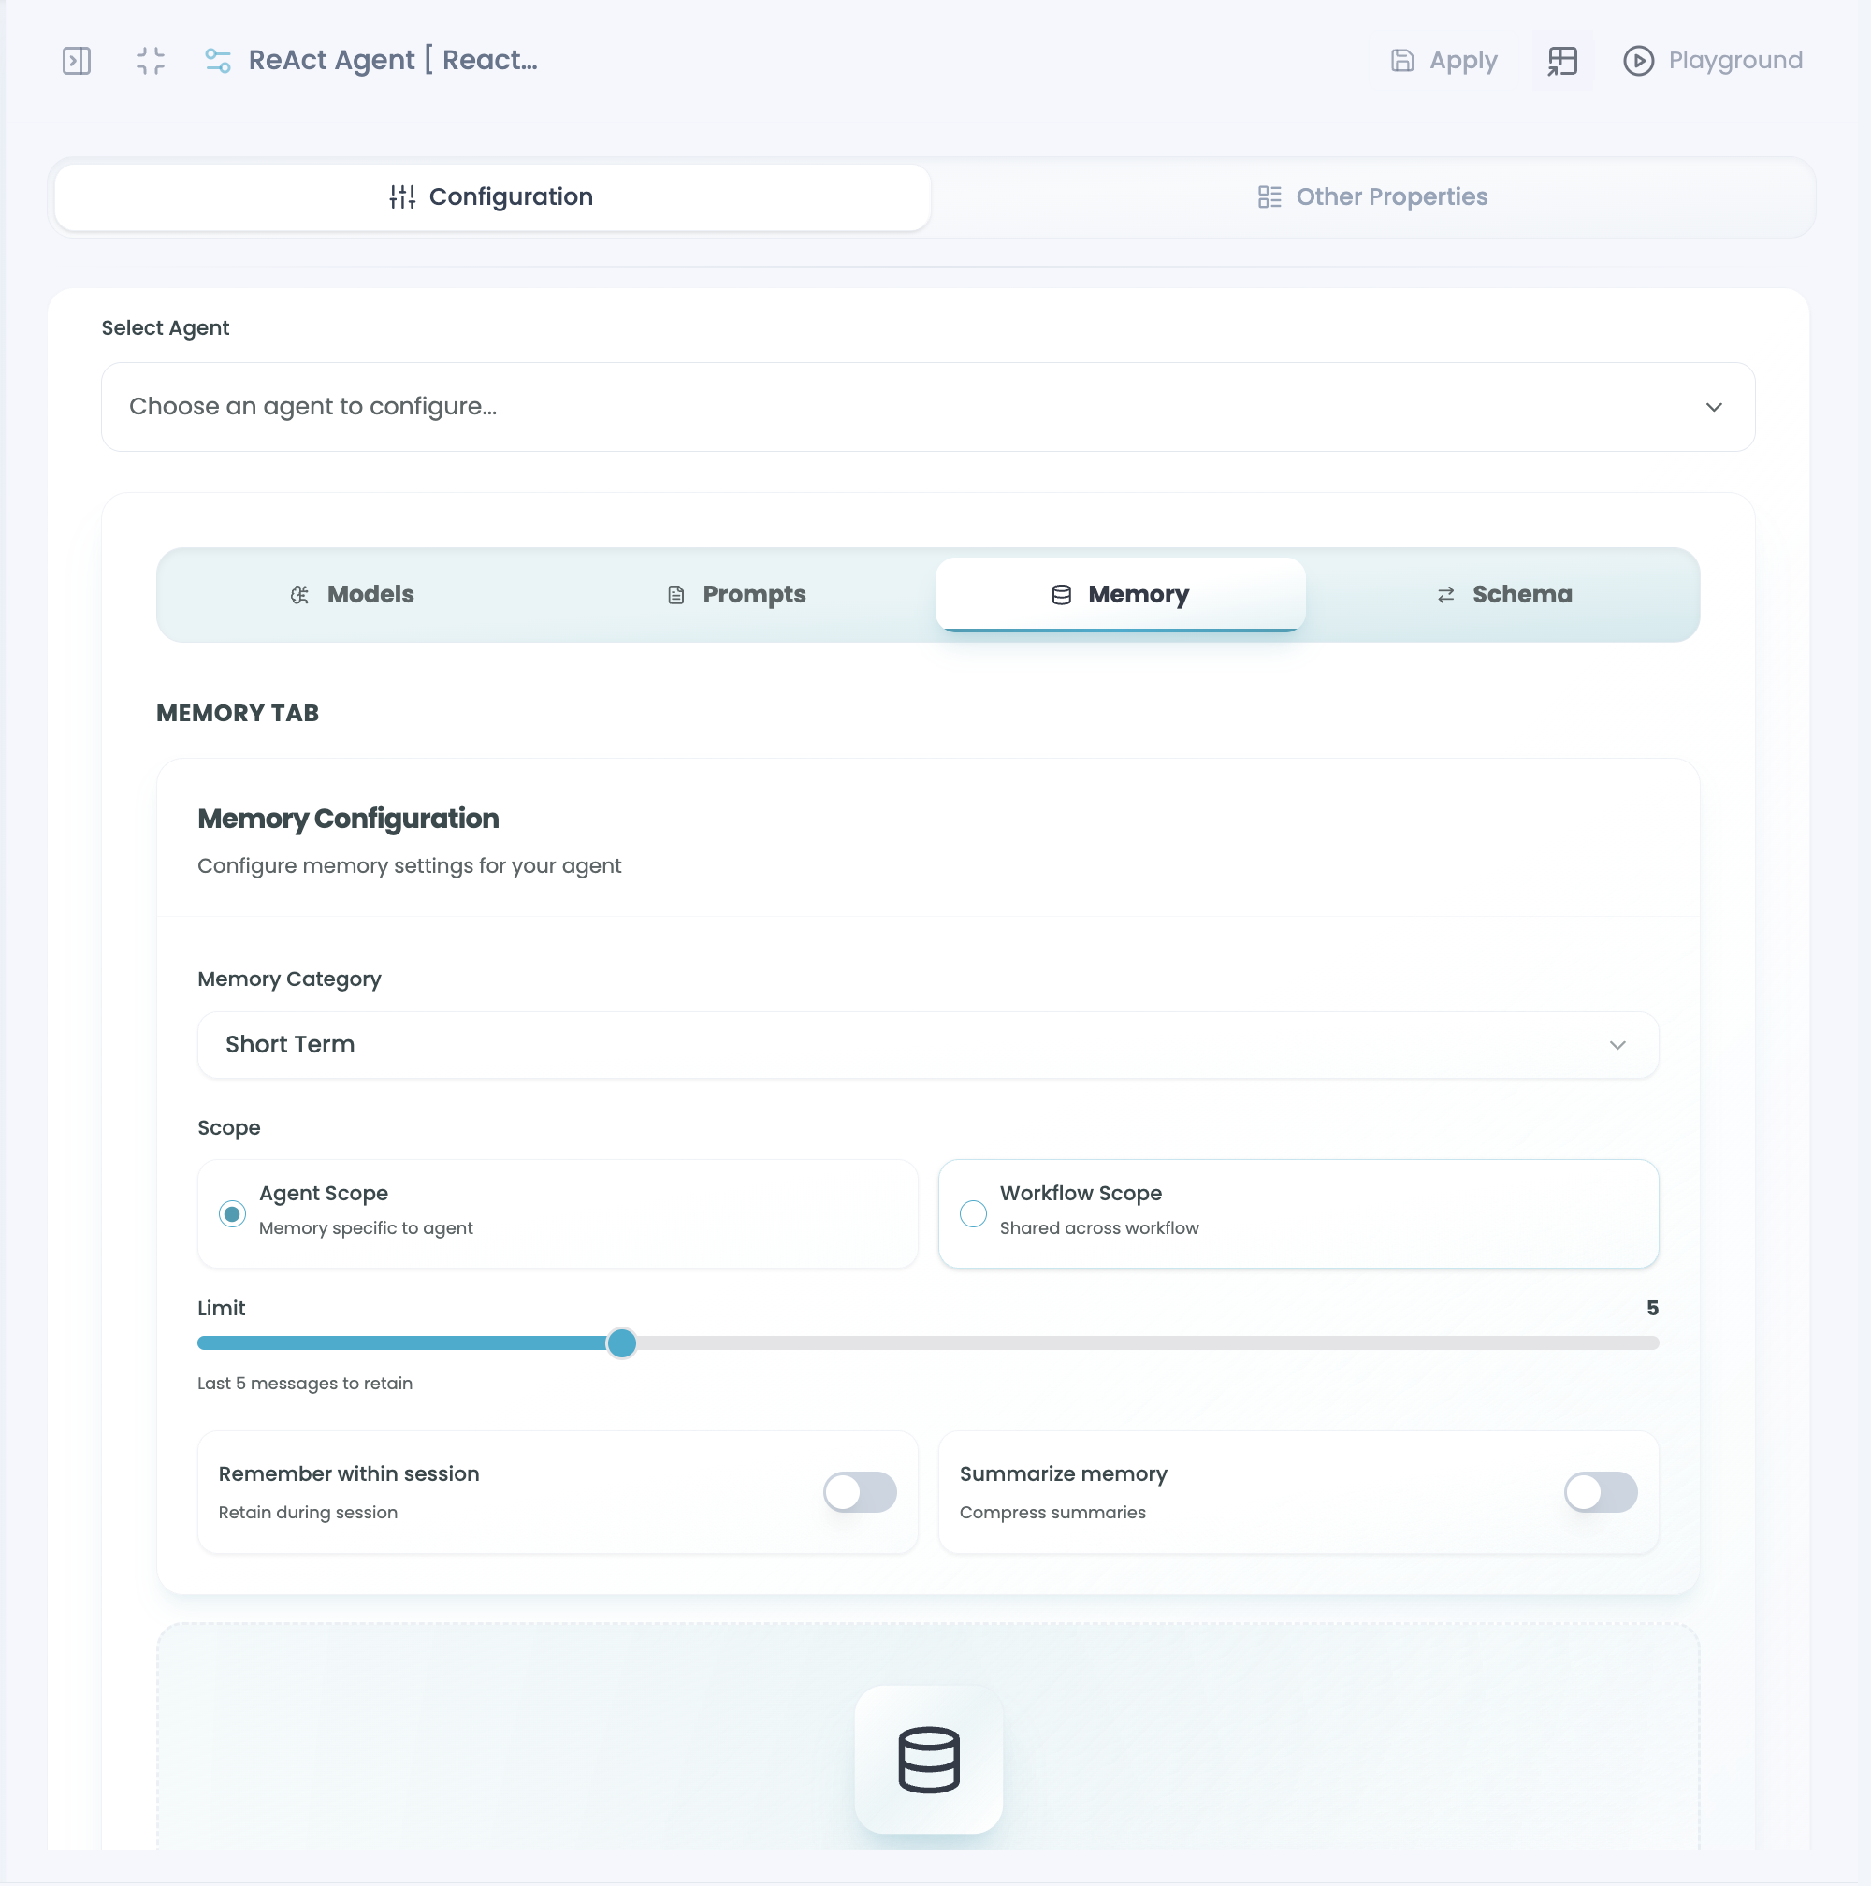Click the Playground play icon
Screen dimensions: 1871x1886
click(1638, 61)
